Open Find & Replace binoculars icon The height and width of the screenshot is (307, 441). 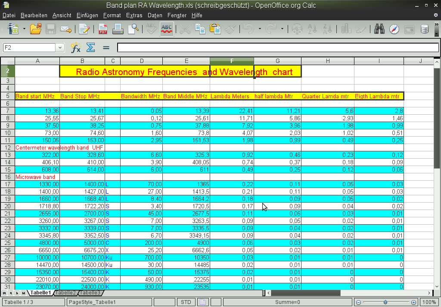(379, 29)
